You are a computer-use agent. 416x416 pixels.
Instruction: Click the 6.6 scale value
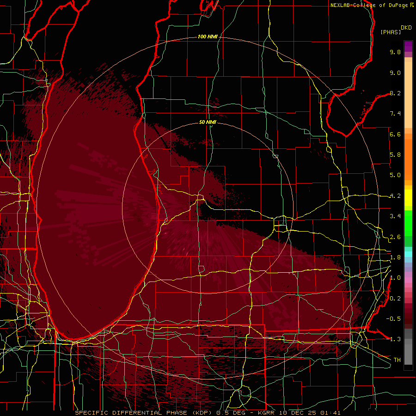(395, 134)
